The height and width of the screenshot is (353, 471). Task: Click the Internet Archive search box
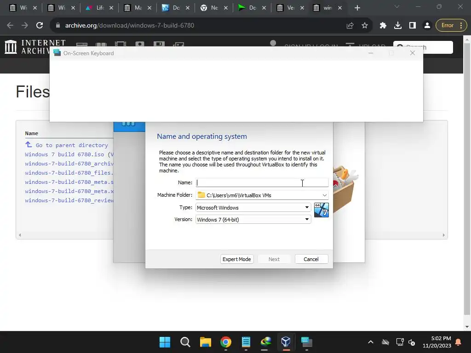(423, 47)
